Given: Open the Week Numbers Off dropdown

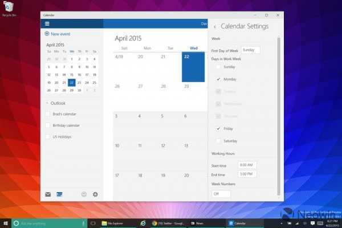Looking at the screenshot, I should [x=221, y=194].
